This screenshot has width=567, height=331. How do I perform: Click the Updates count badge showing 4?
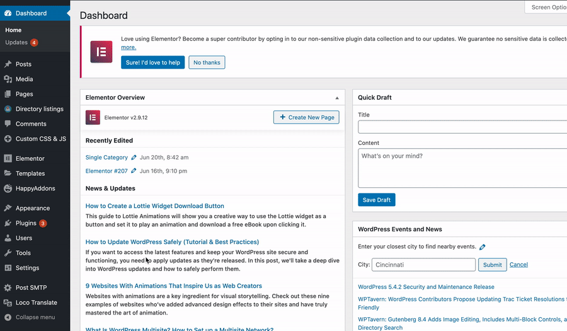click(34, 42)
